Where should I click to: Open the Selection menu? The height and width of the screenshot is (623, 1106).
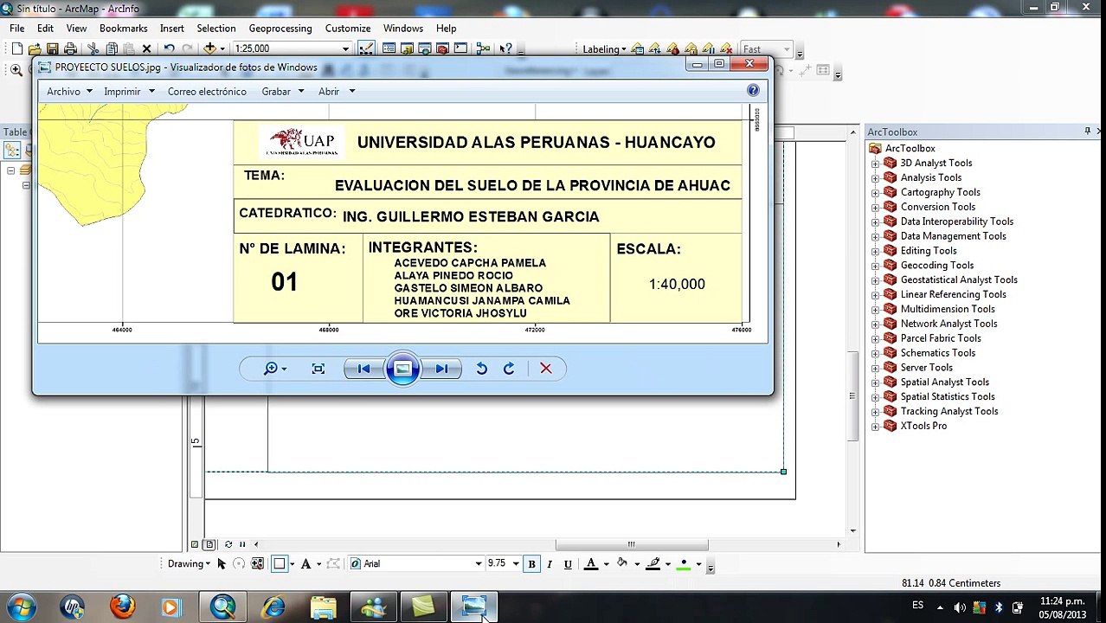coord(216,28)
